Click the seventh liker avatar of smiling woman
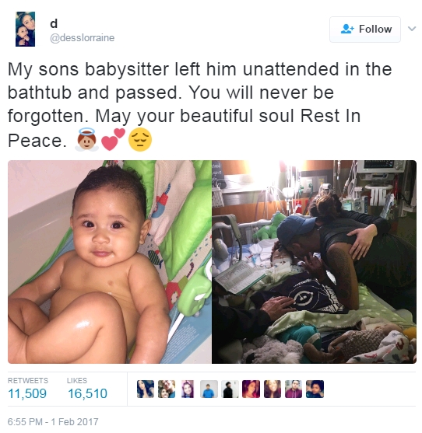The width and height of the screenshot is (422, 433). [x=273, y=389]
